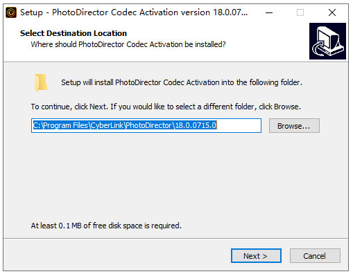Click the yellow folder icon
Viewport: 353px width, 274px height.
click(x=41, y=83)
